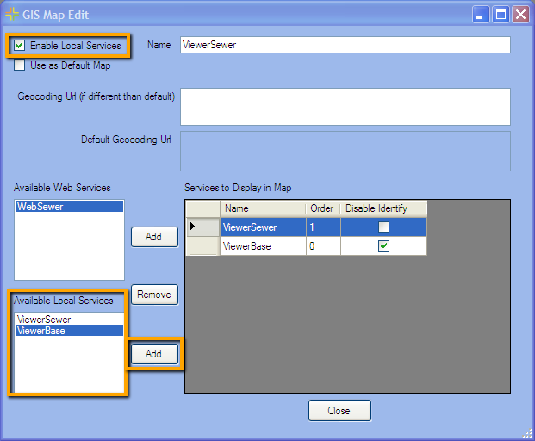Uncheck Disable Identify for the ViewerBase row
The height and width of the screenshot is (441, 535).
pos(383,246)
